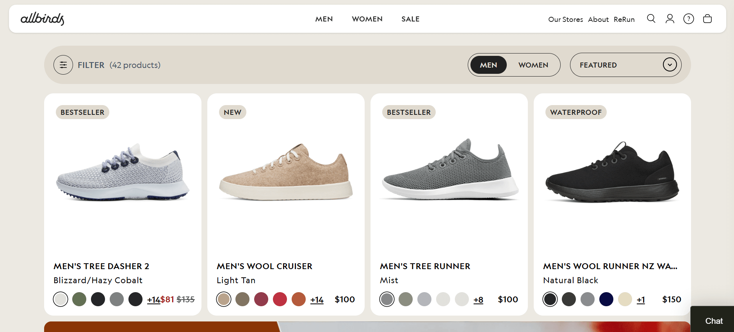
Task: Open the SALE navigation menu
Action: pos(410,19)
